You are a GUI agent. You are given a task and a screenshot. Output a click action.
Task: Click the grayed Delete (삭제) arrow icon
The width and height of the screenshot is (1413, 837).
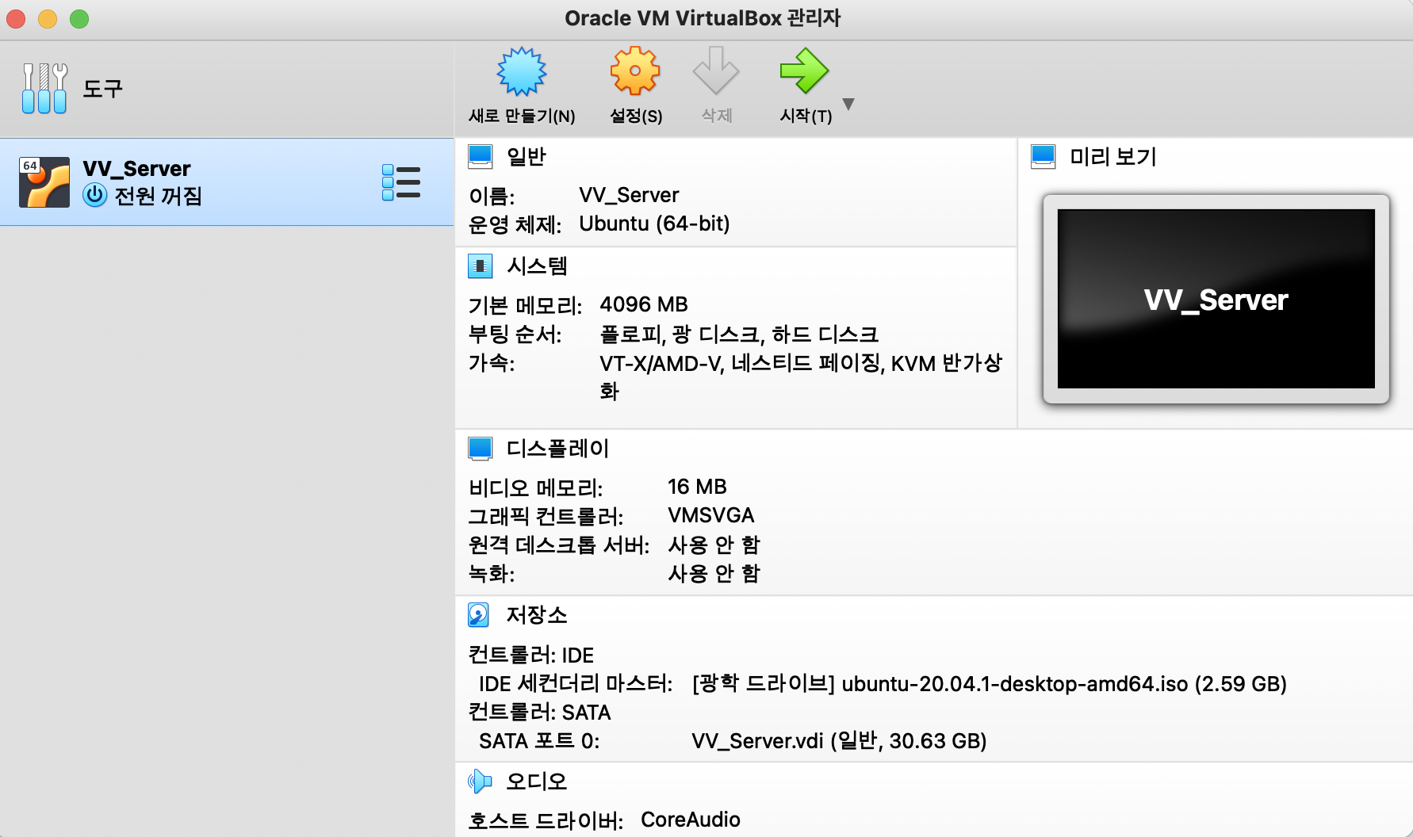pos(716,71)
